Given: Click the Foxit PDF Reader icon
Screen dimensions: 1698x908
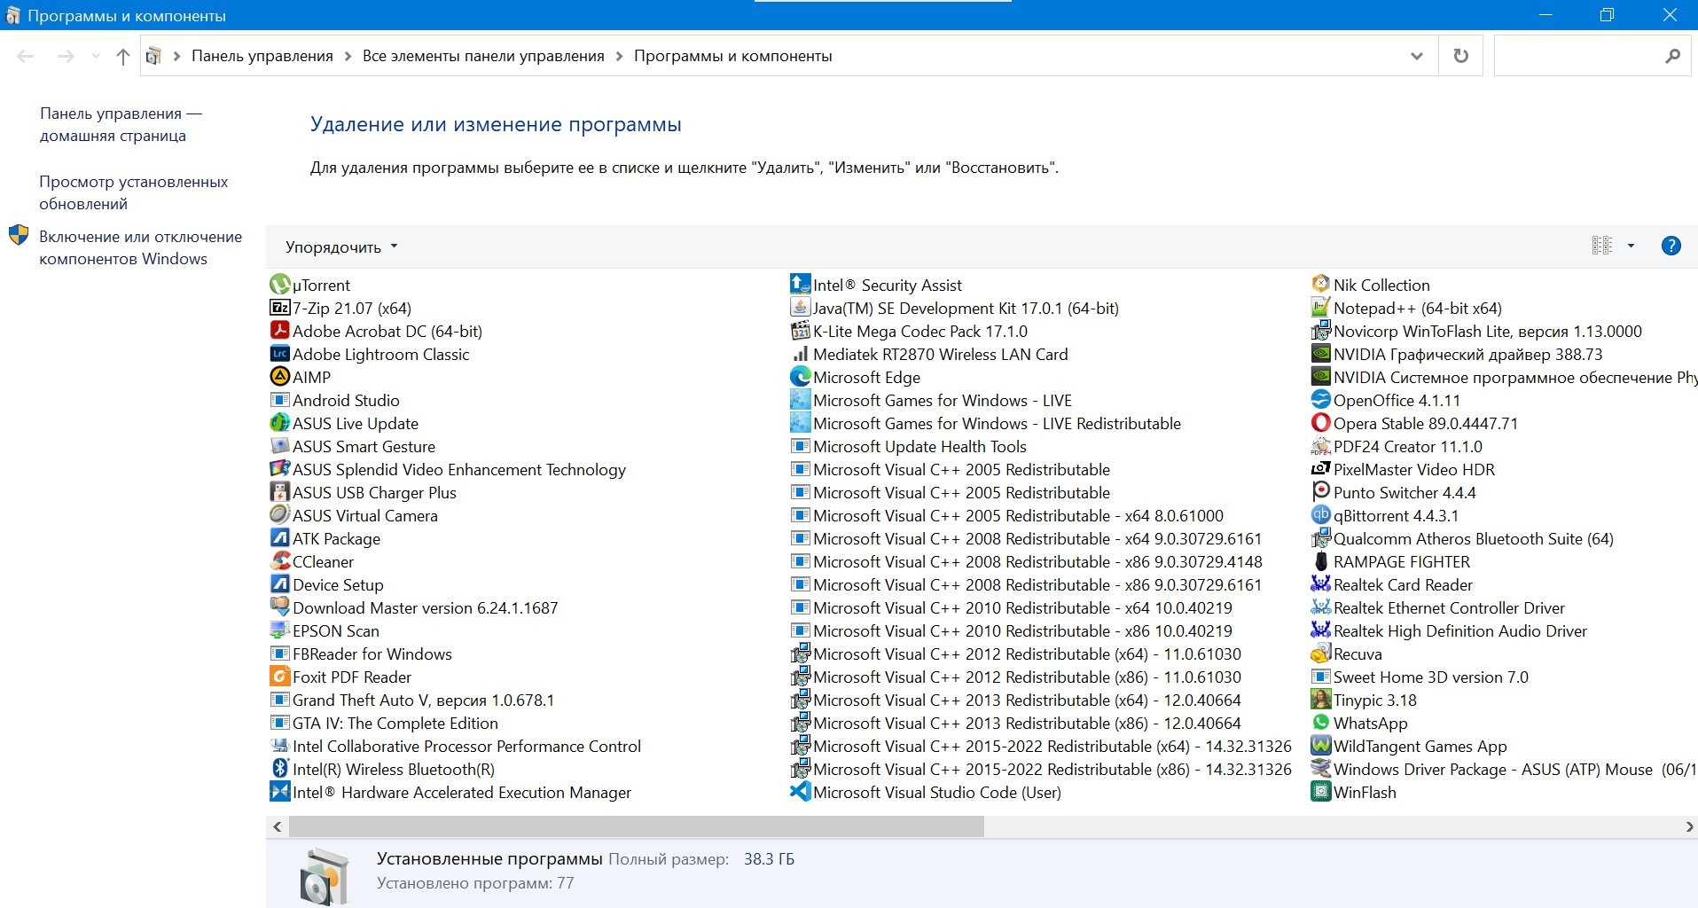Looking at the screenshot, I should [x=279, y=677].
